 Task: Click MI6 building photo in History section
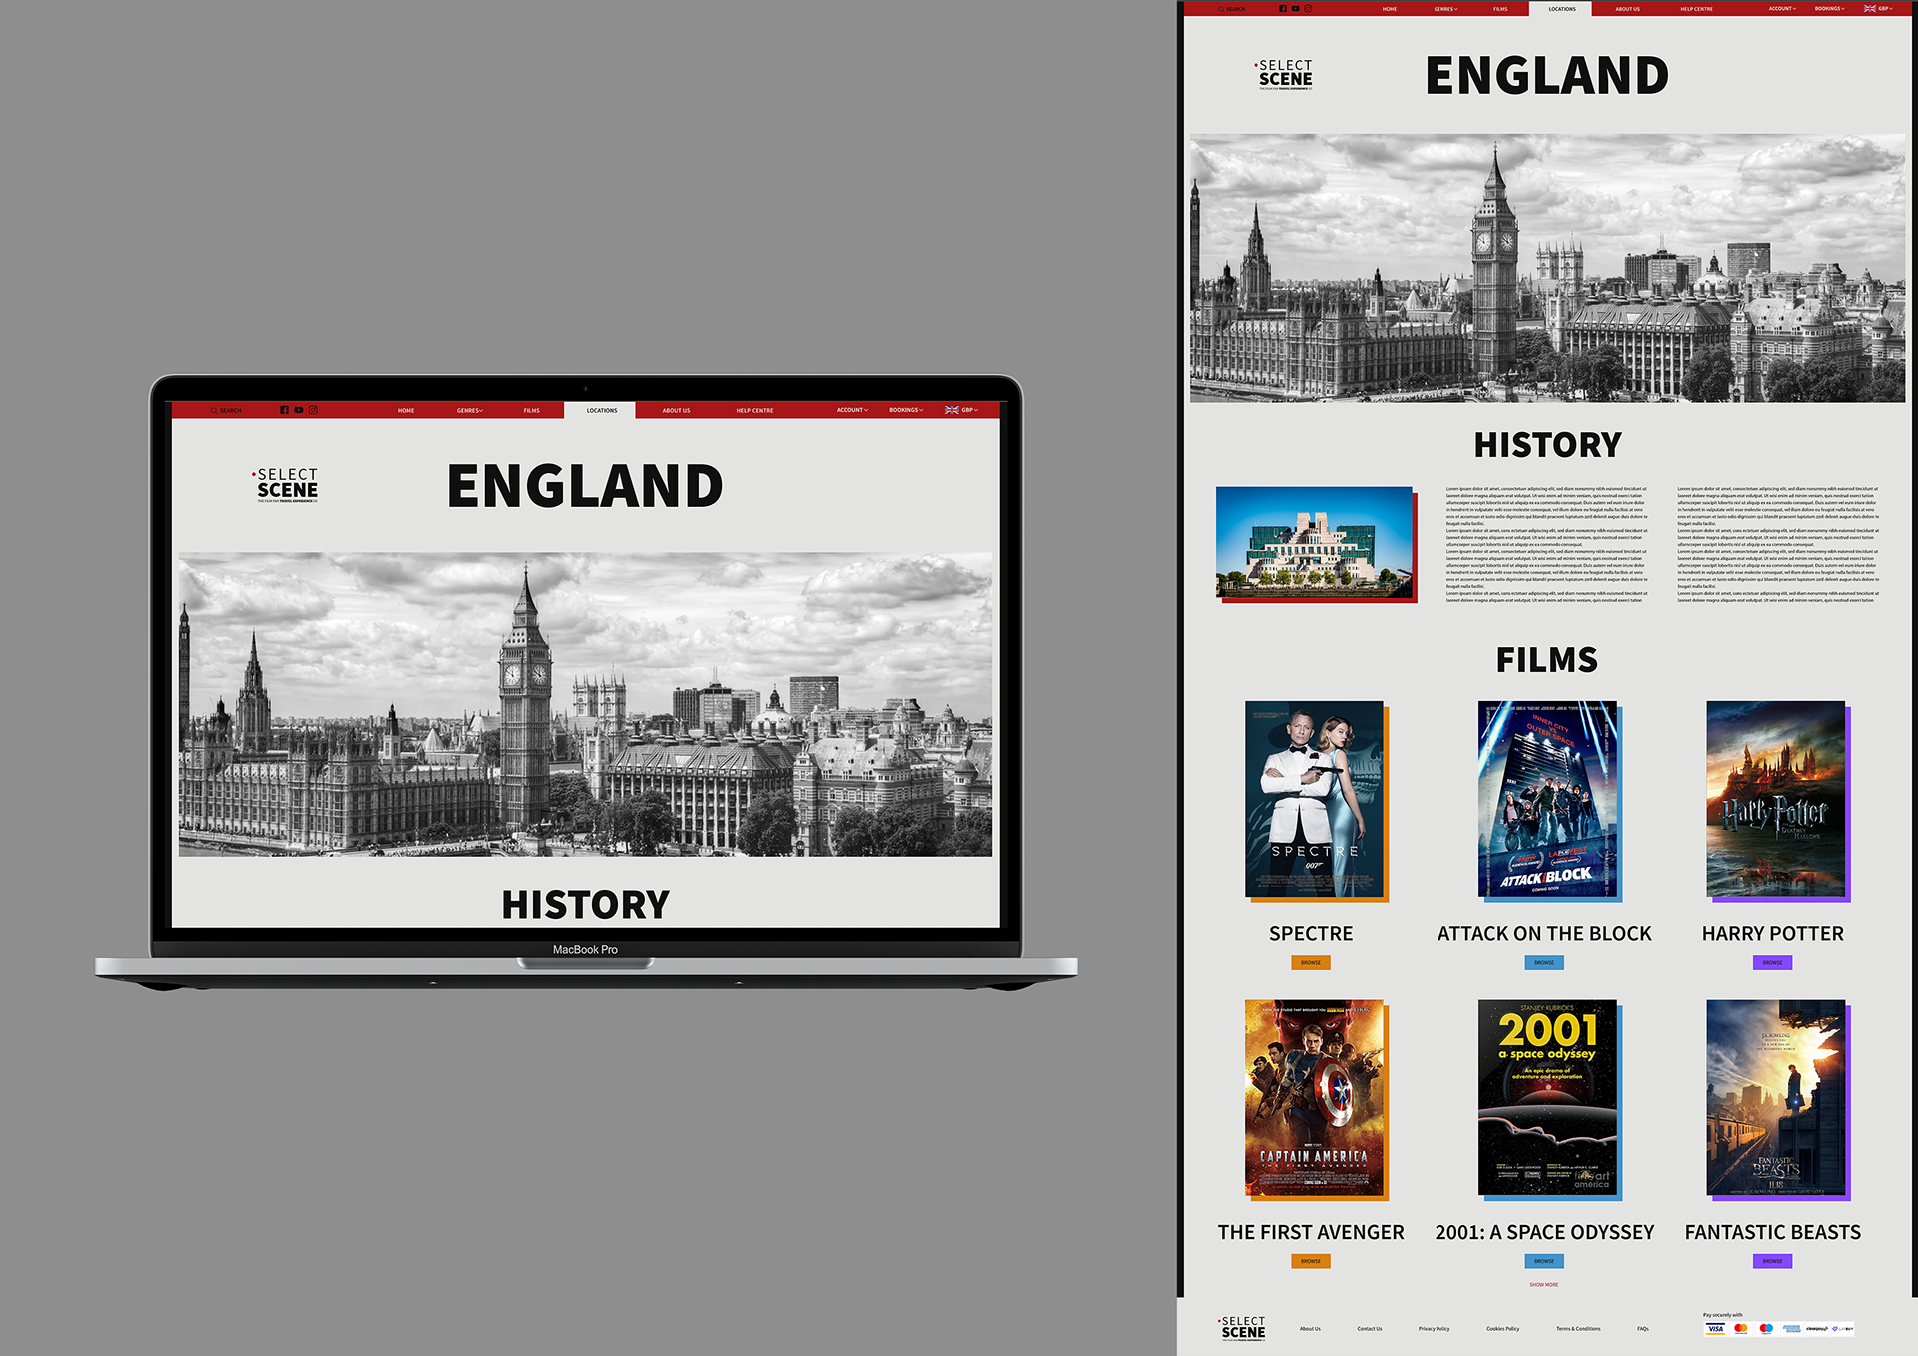1314,542
